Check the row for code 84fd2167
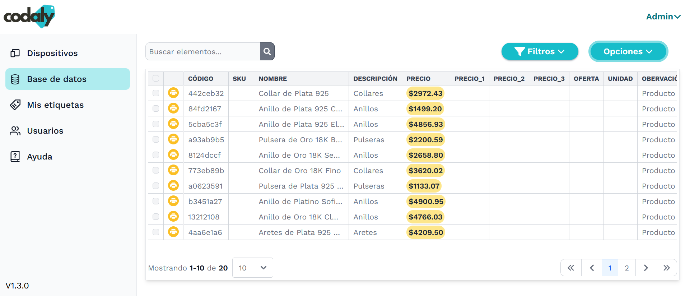Screen dimensions: 685x296 [156, 108]
